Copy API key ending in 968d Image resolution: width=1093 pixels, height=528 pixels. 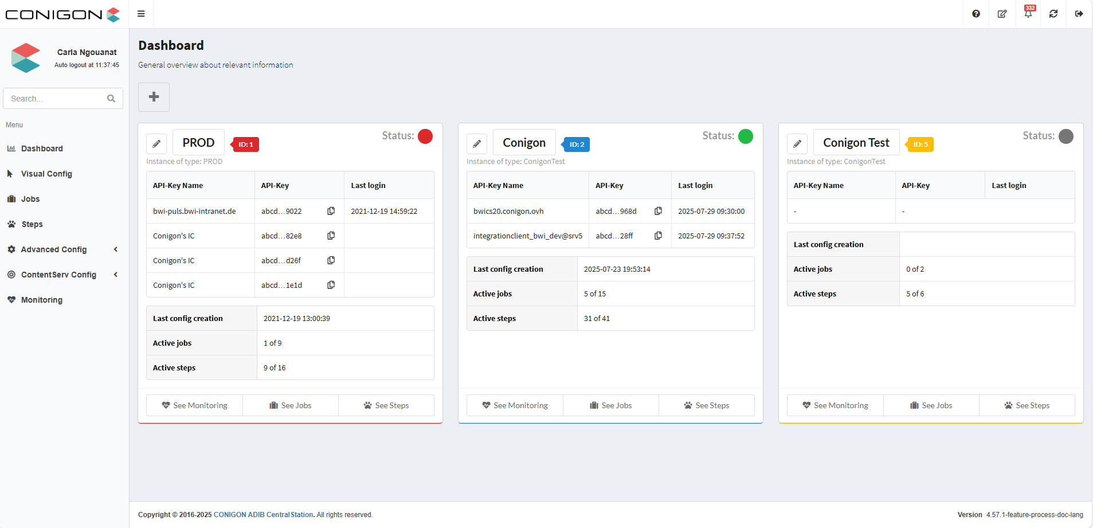[x=658, y=211]
